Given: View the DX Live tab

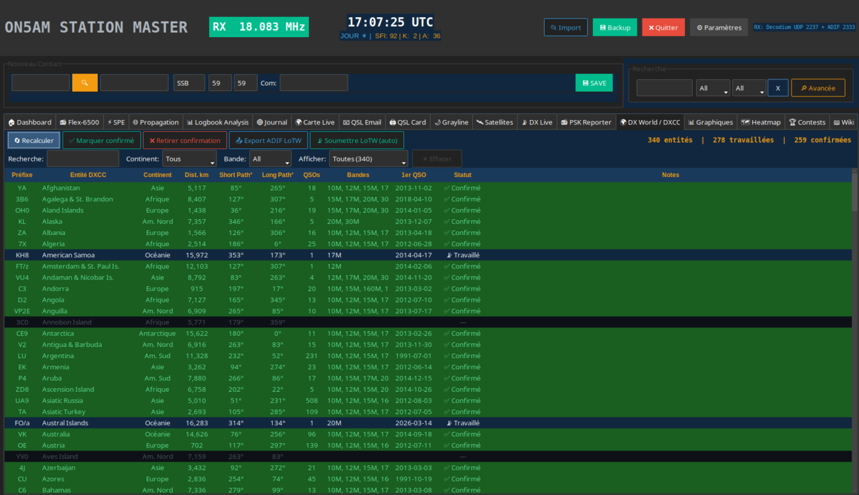Looking at the screenshot, I should (537, 123).
